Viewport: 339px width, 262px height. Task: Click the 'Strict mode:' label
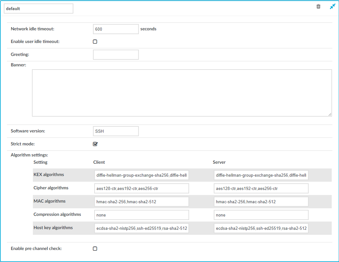tap(23, 144)
